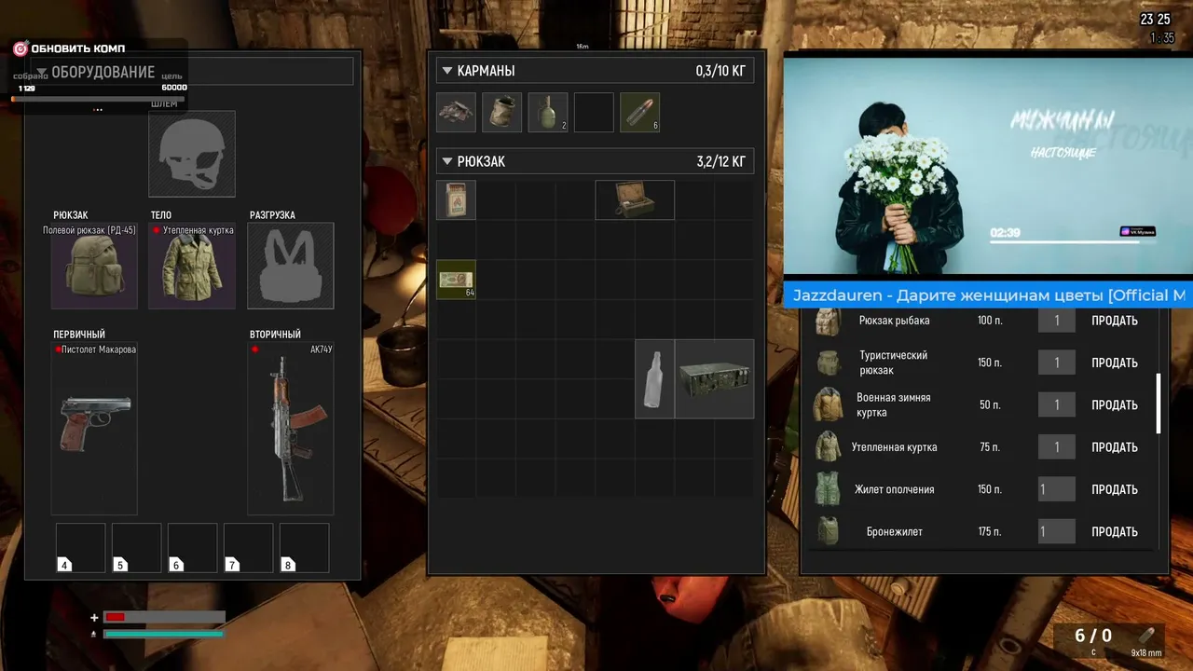Select quick slot 8
Screen dimensions: 1193x671
pos(304,548)
